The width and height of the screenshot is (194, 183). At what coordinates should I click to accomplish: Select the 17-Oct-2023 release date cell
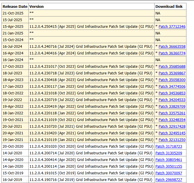coord(15,67)
